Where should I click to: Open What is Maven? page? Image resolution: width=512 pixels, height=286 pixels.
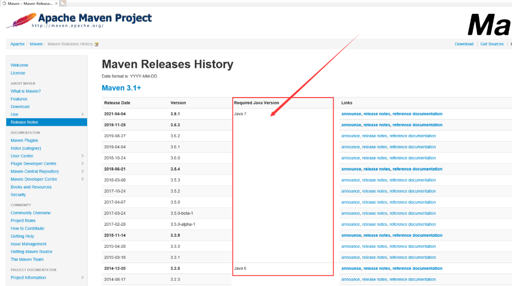coord(25,91)
